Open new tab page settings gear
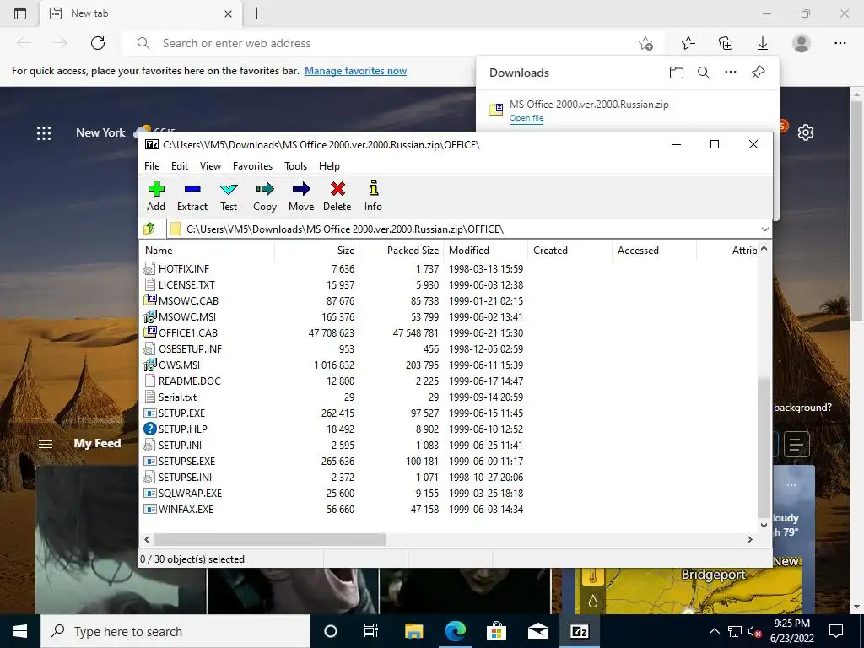Screen dimensions: 864x648 click(x=806, y=132)
